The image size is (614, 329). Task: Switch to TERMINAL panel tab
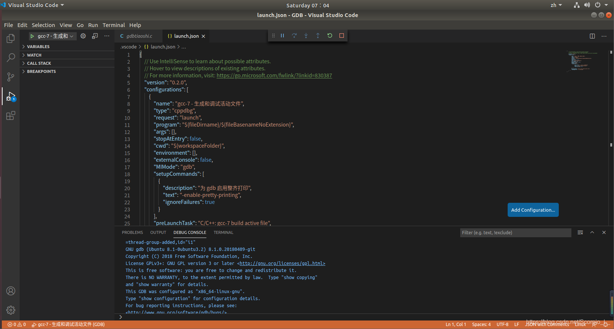point(223,232)
